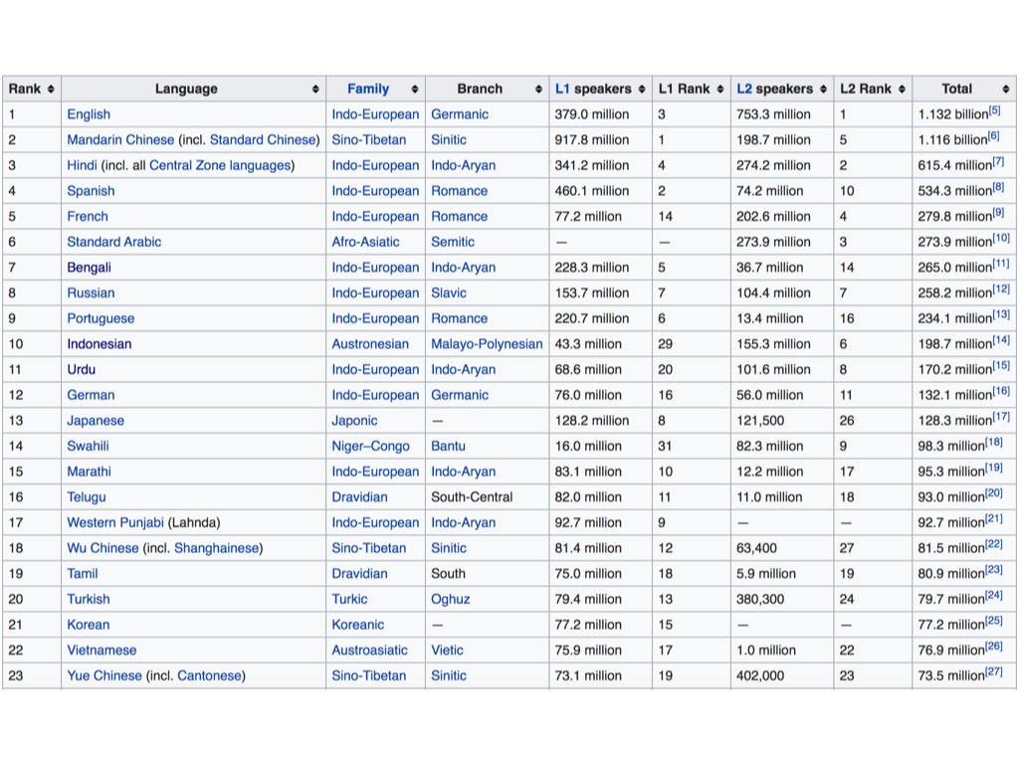This screenshot has height=764, width=1019.
Task: Sort by L1 Rank arrows
Action: point(720,89)
